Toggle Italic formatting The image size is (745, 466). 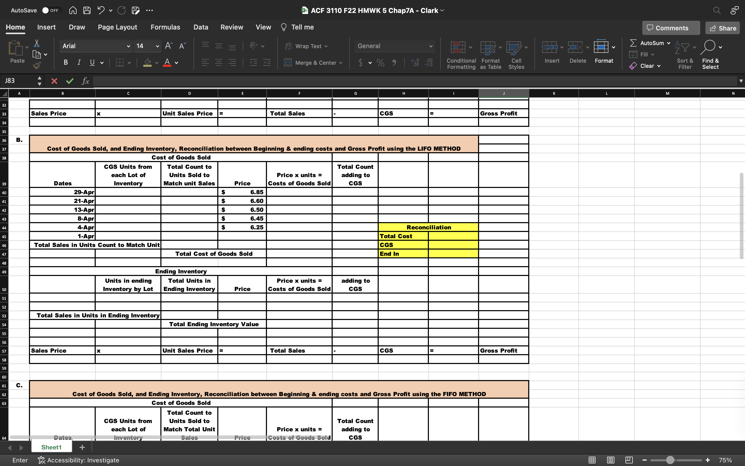coord(79,63)
